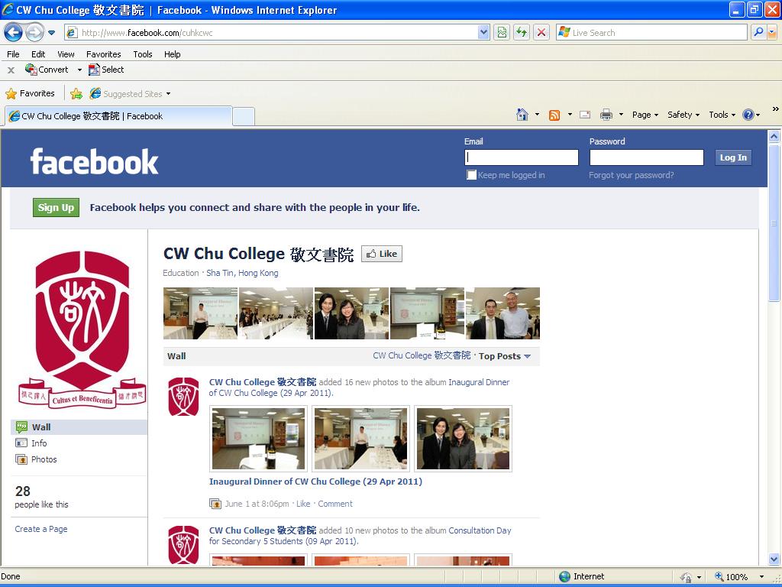The image size is (782, 587).
Task: Click the Convert toolbar button
Action: 47,70
